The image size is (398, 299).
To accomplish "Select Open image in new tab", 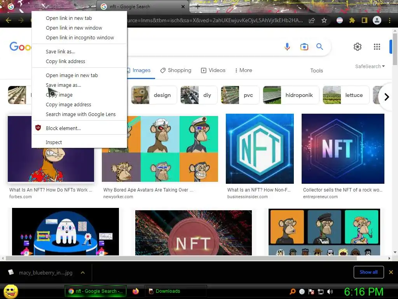I will (79, 75).
